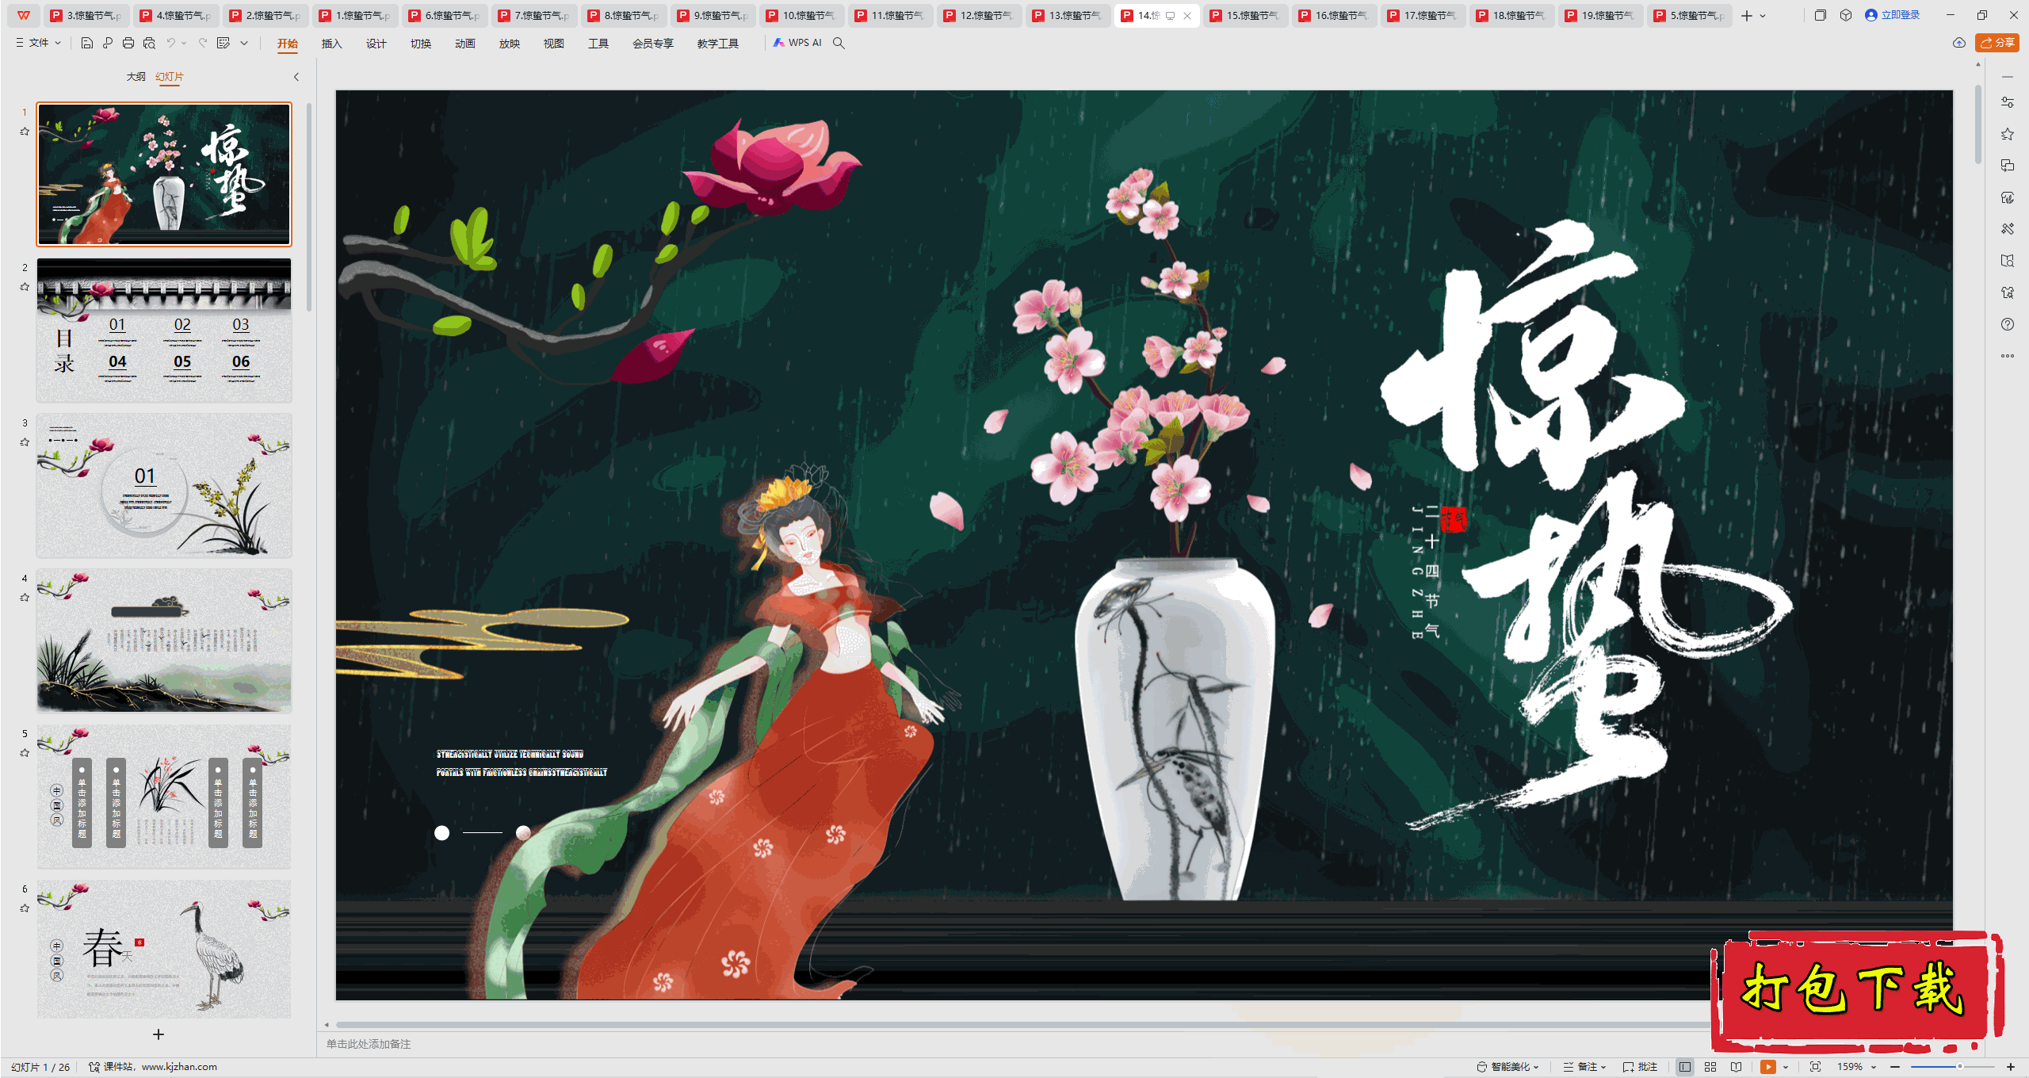The height and width of the screenshot is (1078, 2029).
Task: Switch to the 10.惊蛰节气 document tab
Action: (801, 15)
